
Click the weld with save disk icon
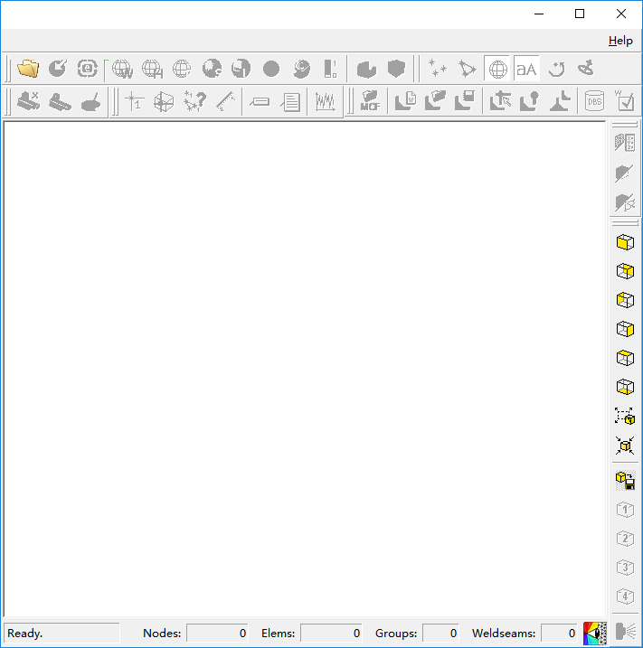465,101
